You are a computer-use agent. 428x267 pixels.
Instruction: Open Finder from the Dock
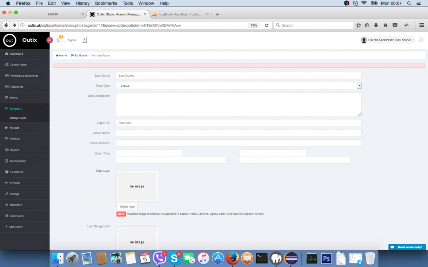coord(58,259)
